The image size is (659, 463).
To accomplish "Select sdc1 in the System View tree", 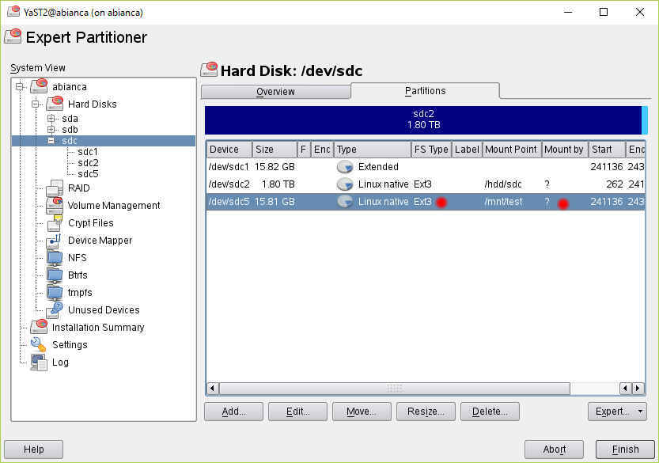I will click(87, 152).
